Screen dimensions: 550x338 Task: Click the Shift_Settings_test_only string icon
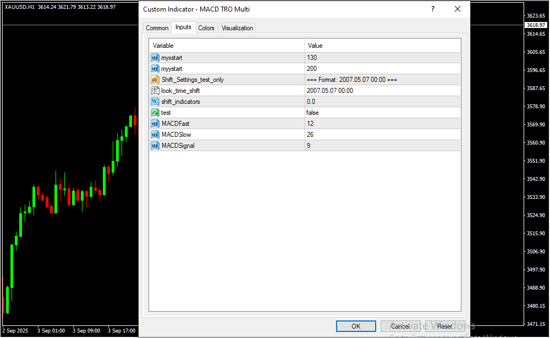click(x=155, y=80)
